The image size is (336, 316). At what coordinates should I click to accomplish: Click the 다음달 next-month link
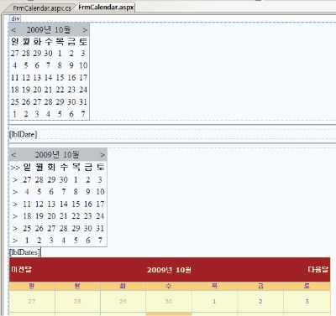tap(318, 269)
